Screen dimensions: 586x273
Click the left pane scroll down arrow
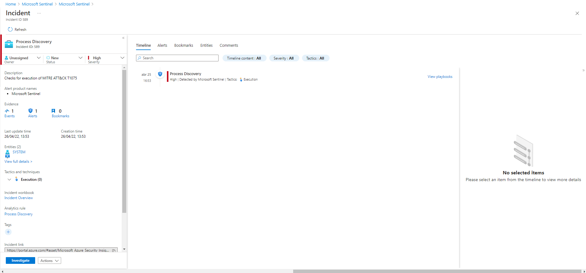click(x=124, y=249)
